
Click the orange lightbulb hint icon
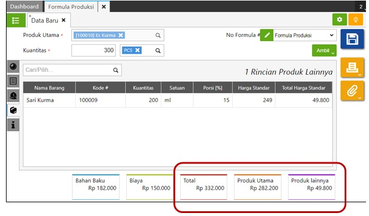click(355, 20)
